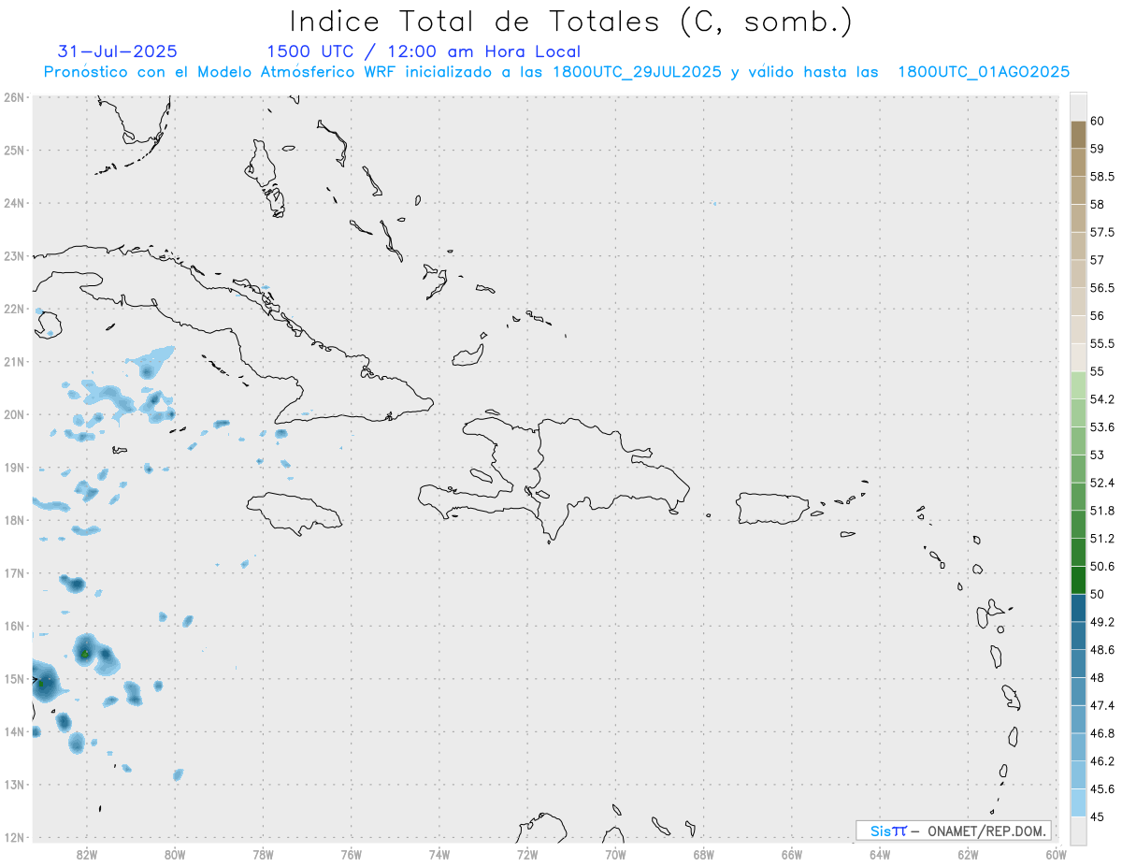Click the dark blue colorbar segment below 50
1122x867 pixels.
[1077, 608]
